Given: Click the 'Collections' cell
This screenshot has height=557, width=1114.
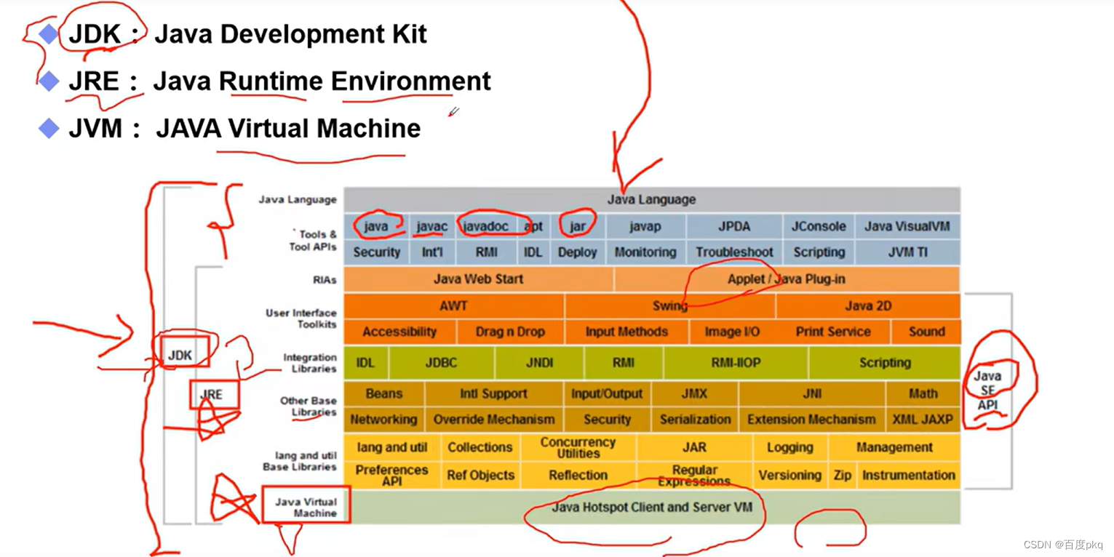Looking at the screenshot, I should pos(480,447).
